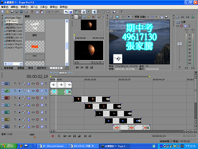Screen dimensions: 198x149
Task: Click Go to end in the timeline transport
Action: pos(90,136)
